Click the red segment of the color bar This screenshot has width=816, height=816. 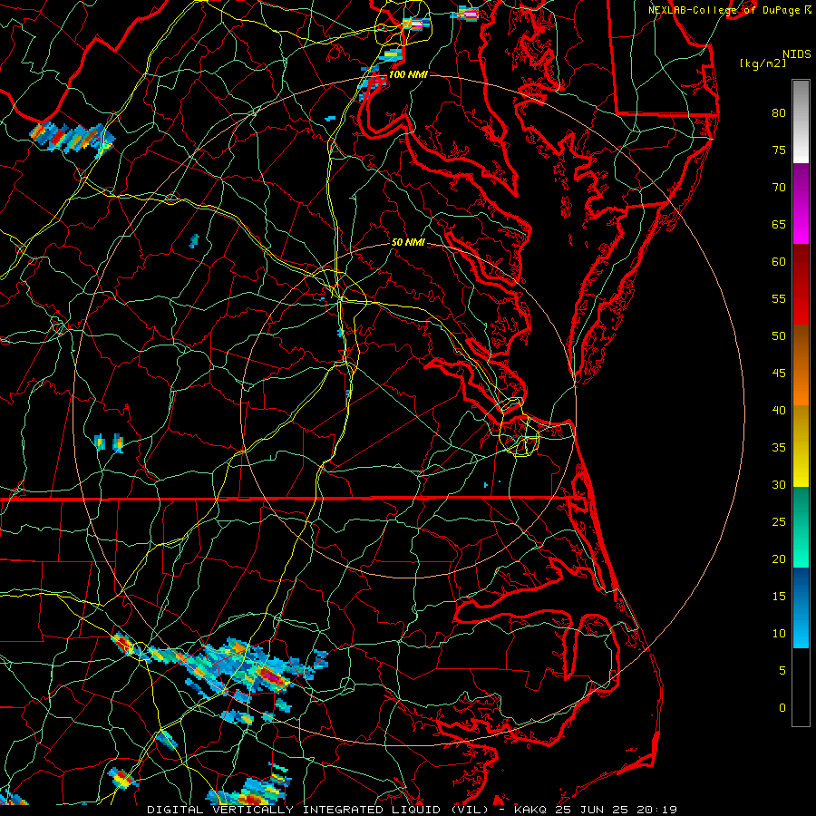[x=801, y=285]
